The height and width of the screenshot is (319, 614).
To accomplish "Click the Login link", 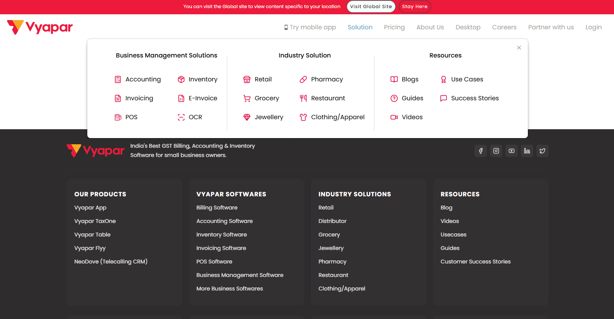I will pyautogui.click(x=594, y=27).
